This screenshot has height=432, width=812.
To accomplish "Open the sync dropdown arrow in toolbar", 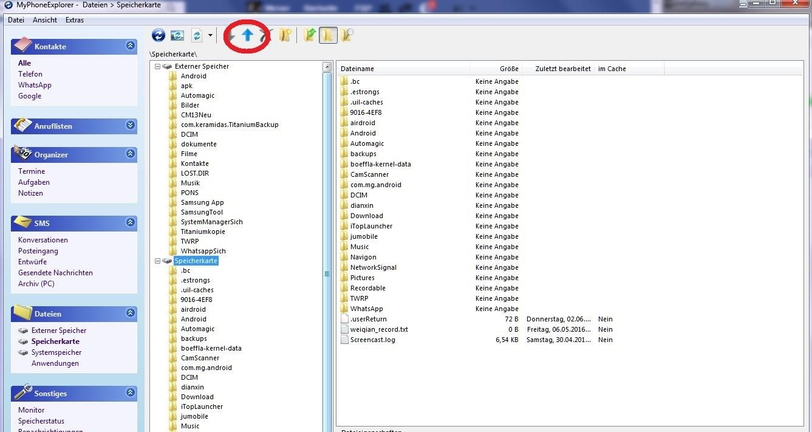I will (x=210, y=35).
